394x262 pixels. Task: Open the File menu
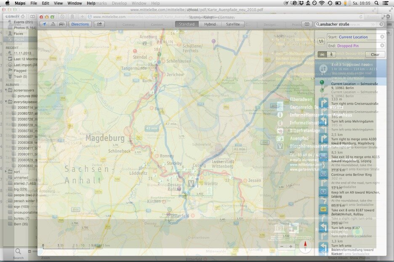coord(33,3)
